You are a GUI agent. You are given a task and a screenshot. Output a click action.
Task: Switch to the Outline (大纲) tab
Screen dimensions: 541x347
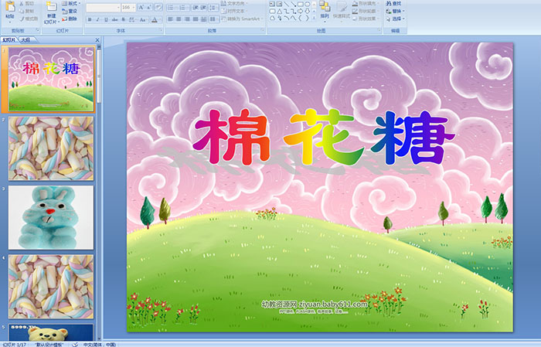coord(26,38)
